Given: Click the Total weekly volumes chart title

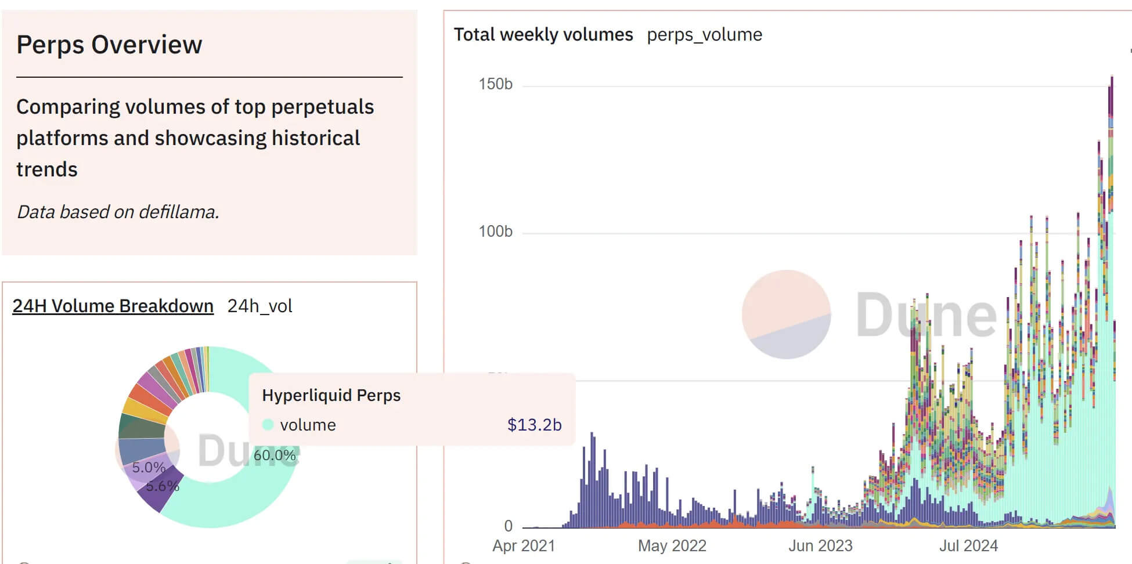Looking at the screenshot, I should click(x=543, y=35).
